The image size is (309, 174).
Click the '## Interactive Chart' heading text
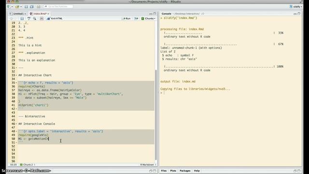click(x=35, y=75)
